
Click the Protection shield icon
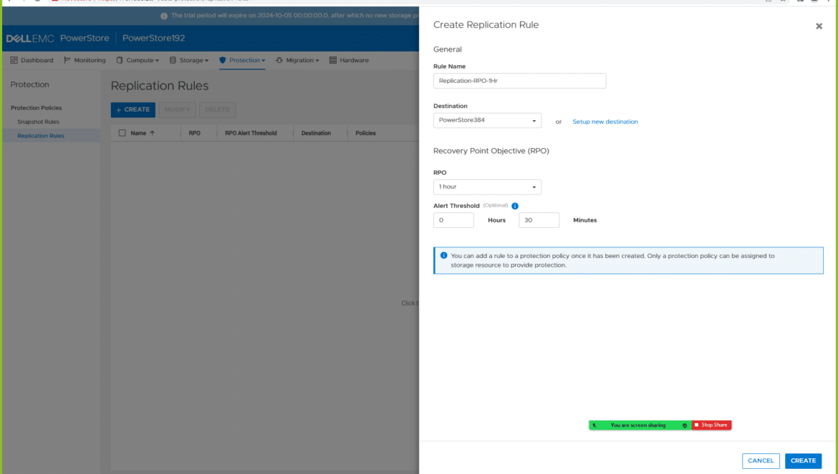click(x=222, y=60)
